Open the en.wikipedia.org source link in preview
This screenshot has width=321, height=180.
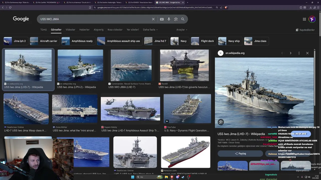click(235, 53)
